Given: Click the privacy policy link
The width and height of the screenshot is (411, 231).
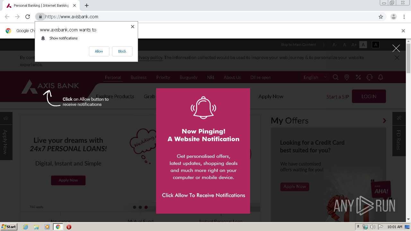Looking at the screenshot, I should pos(151,58).
